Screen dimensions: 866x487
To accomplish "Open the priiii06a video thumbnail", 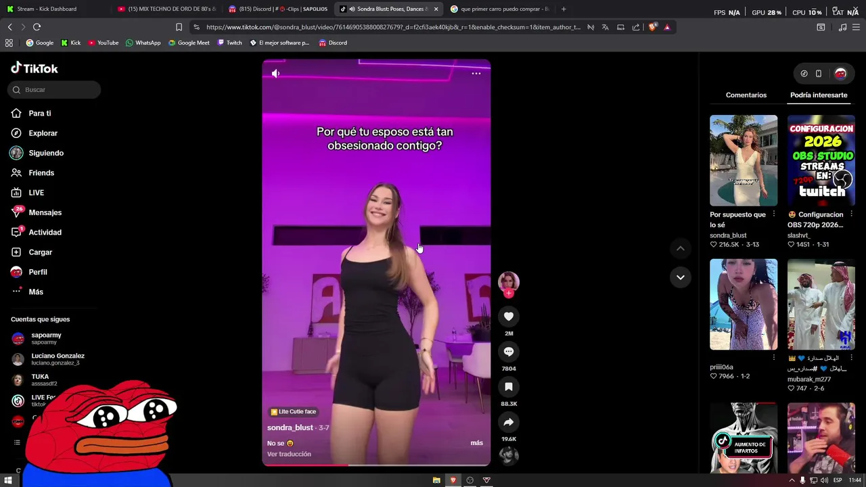I will pyautogui.click(x=744, y=304).
